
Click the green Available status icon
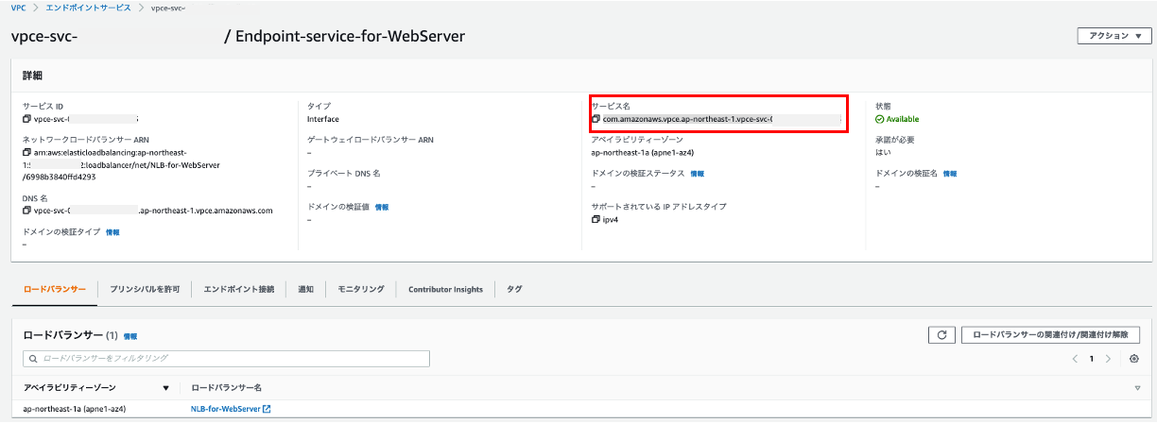[880, 120]
